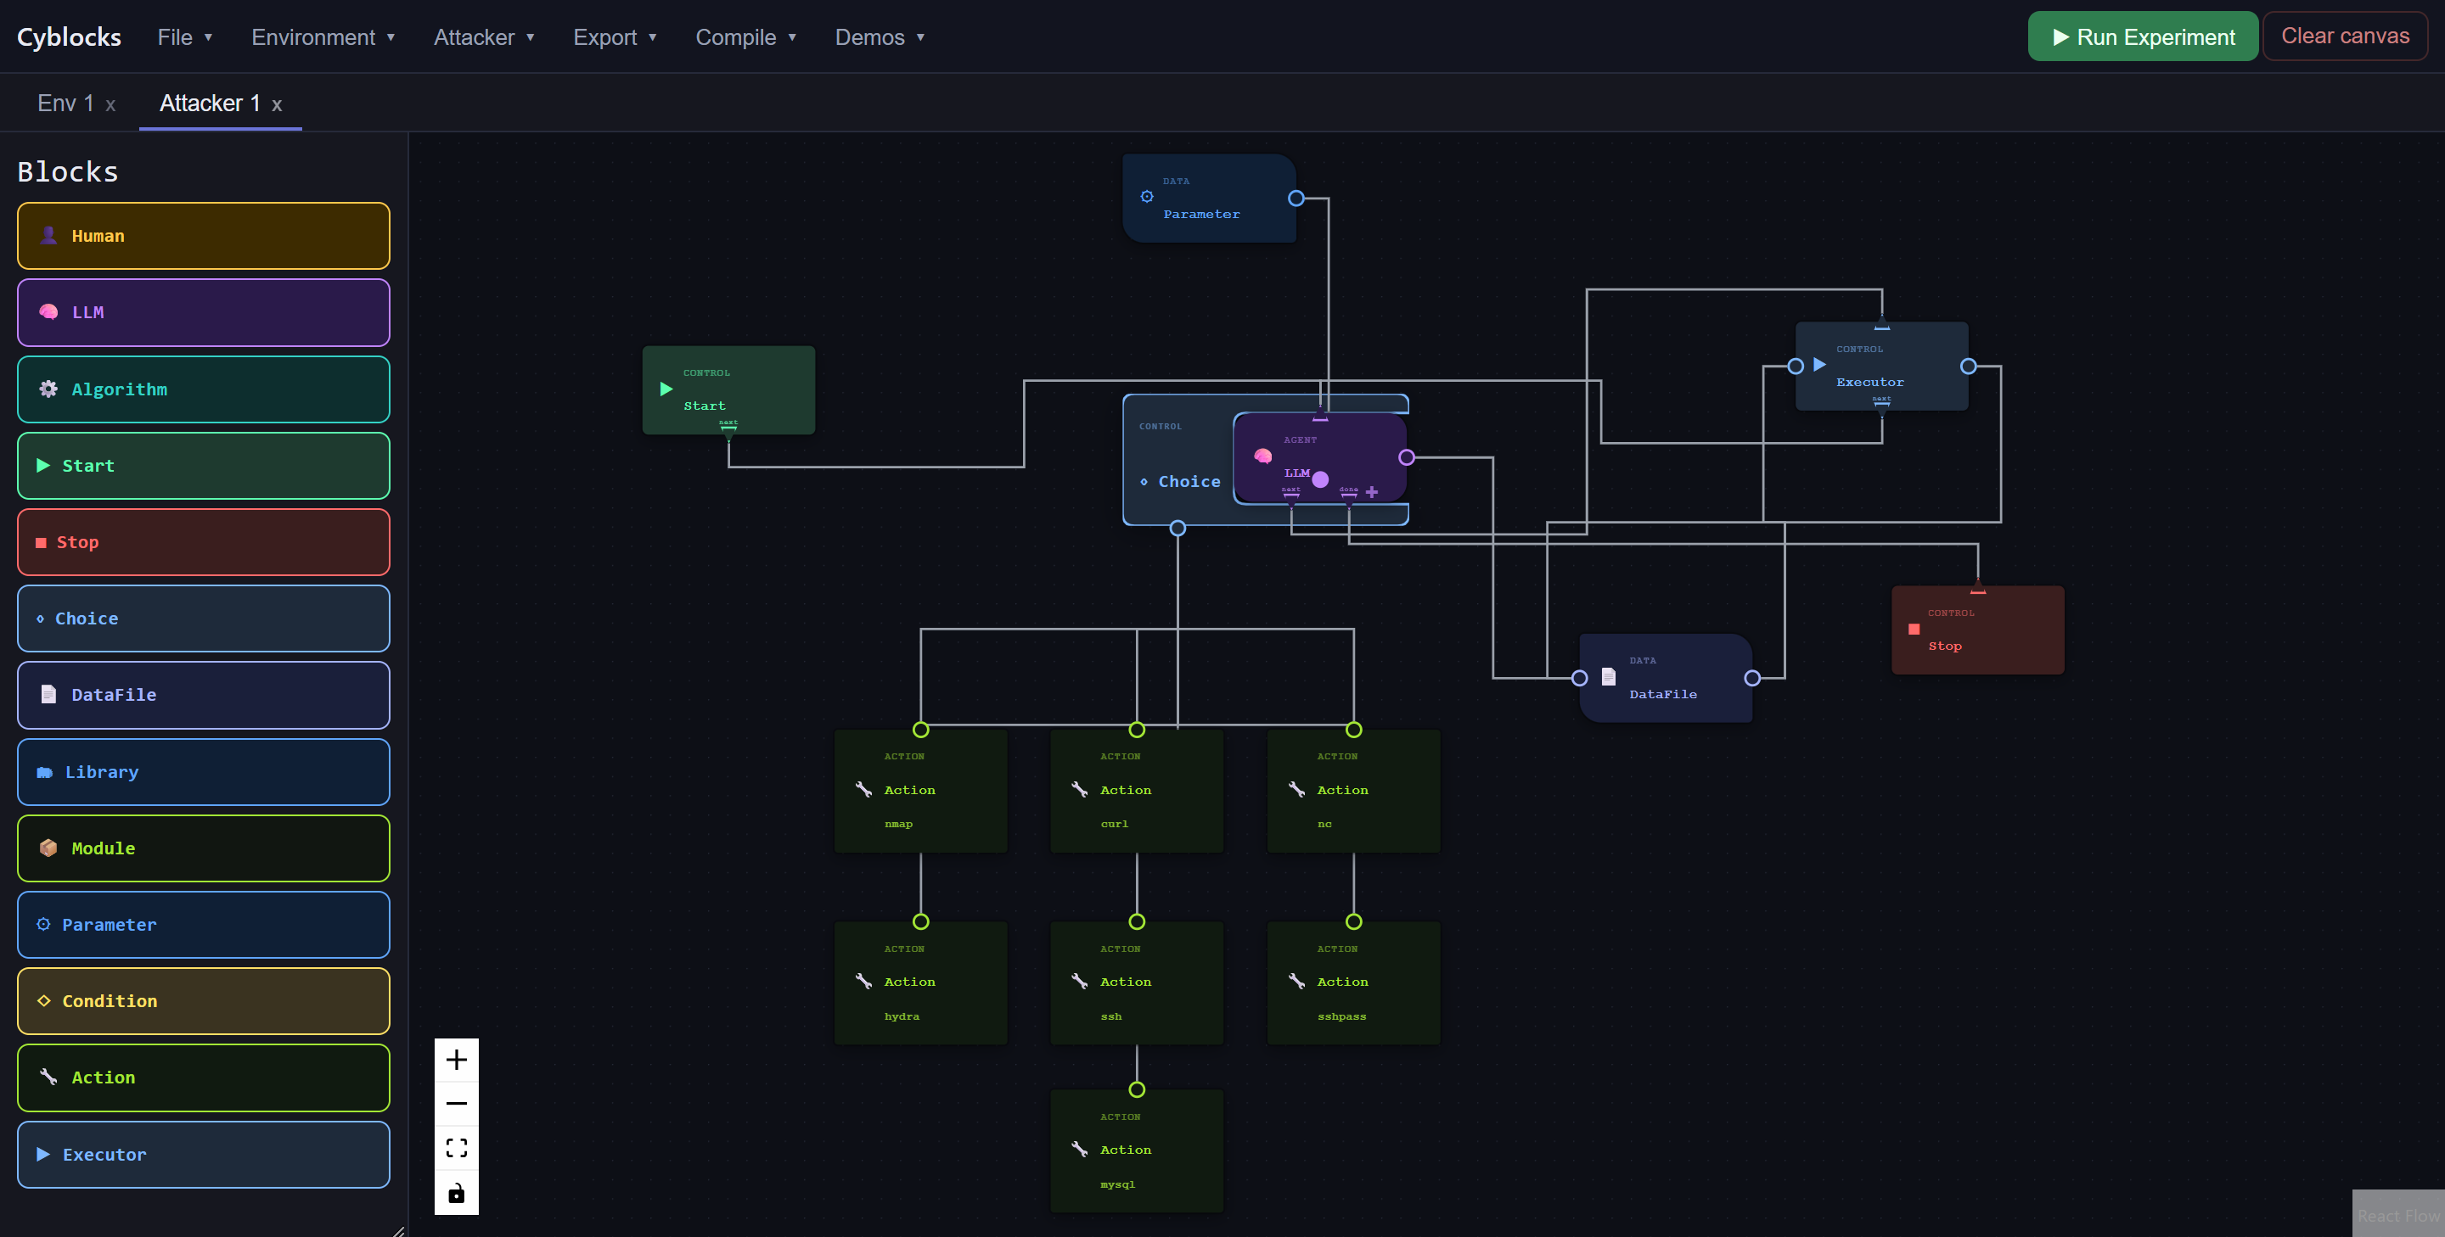Click the Library block in palette
2445x1237 pixels.
(x=203, y=772)
